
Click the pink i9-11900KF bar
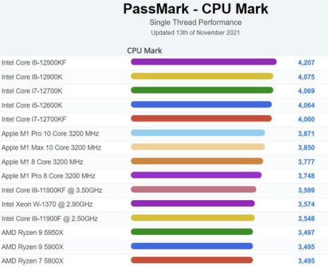pos(193,190)
